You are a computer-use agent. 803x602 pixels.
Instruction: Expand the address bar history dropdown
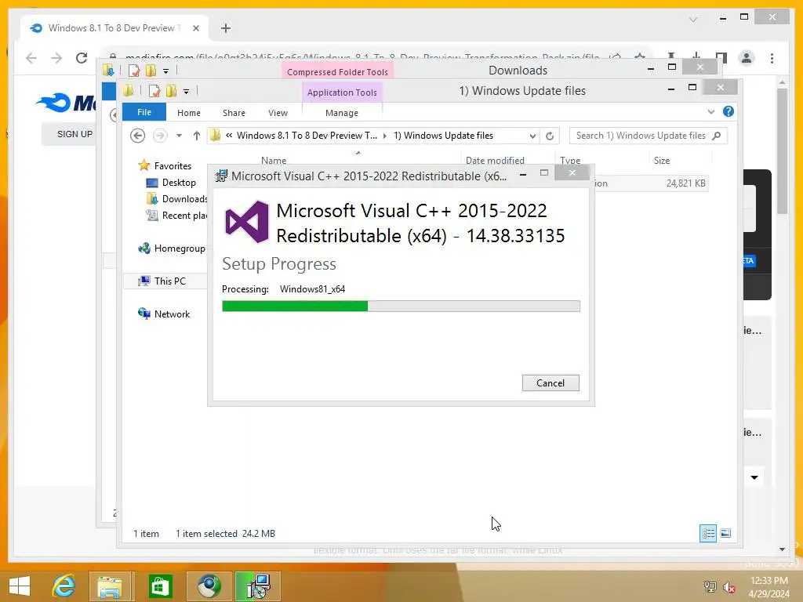tap(532, 136)
